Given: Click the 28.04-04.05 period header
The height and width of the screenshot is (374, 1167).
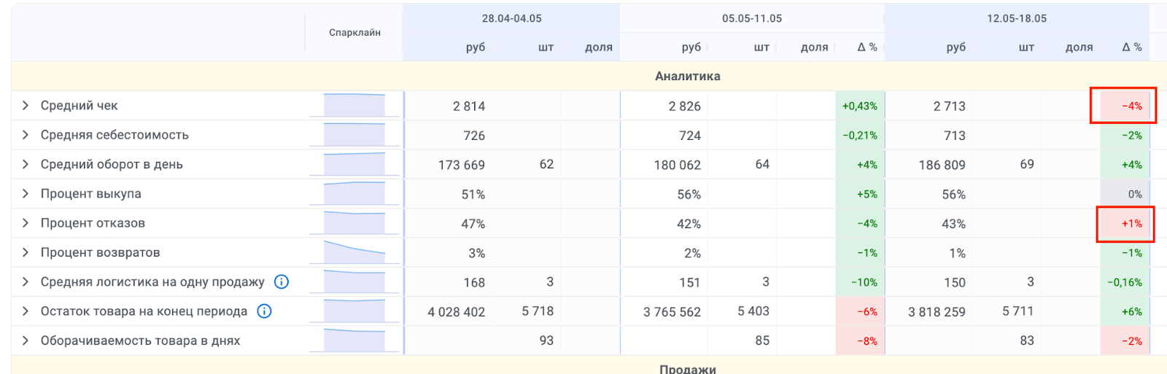Looking at the screenshot, I should [x=511, y=18].
